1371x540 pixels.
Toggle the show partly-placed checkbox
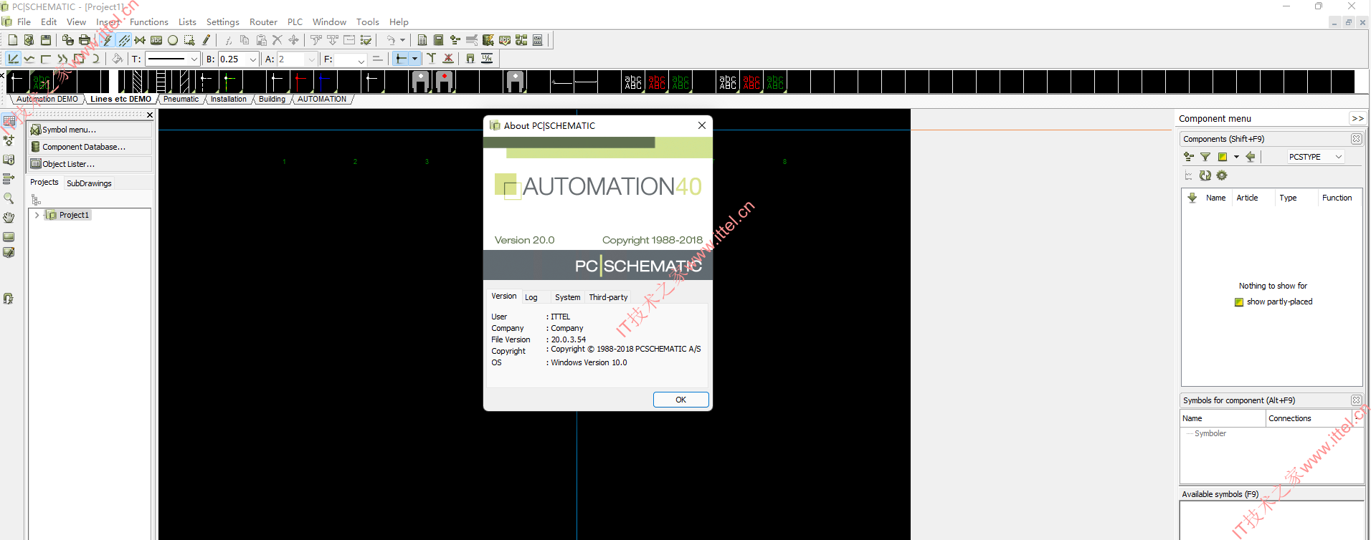point(1239,302)
